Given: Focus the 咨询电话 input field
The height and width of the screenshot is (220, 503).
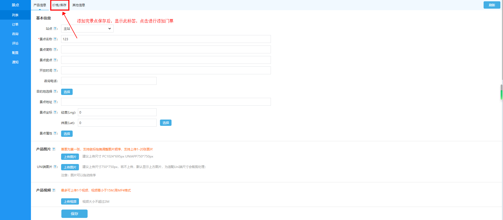Looking at the screenshot, I should 109,81.
